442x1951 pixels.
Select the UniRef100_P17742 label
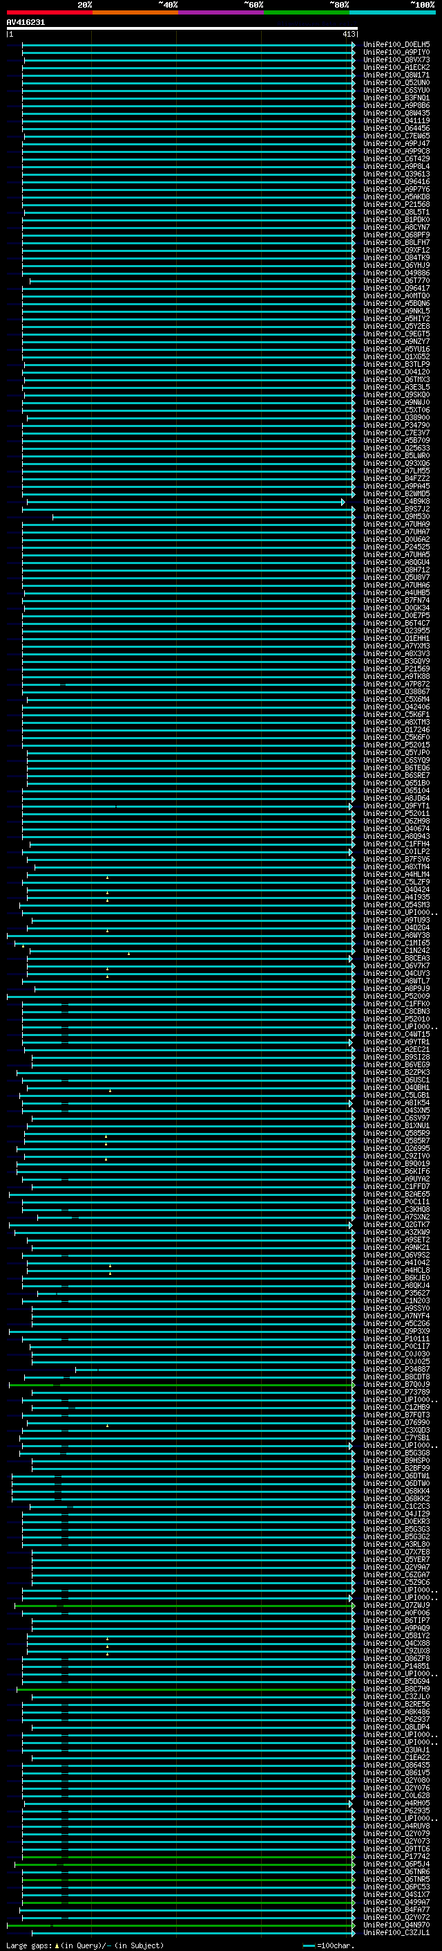396,1857
